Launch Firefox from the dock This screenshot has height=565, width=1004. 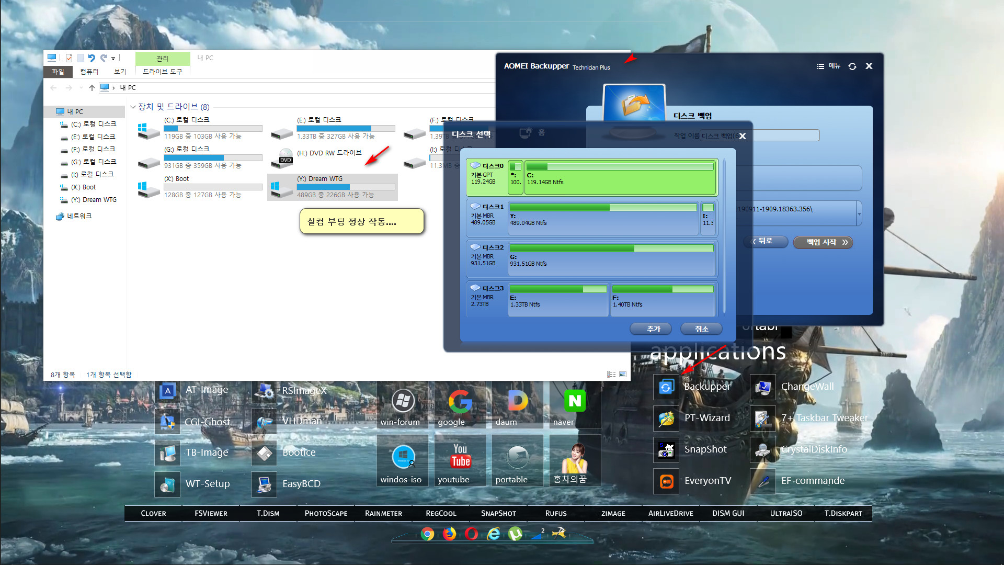(x=449, y=534)
